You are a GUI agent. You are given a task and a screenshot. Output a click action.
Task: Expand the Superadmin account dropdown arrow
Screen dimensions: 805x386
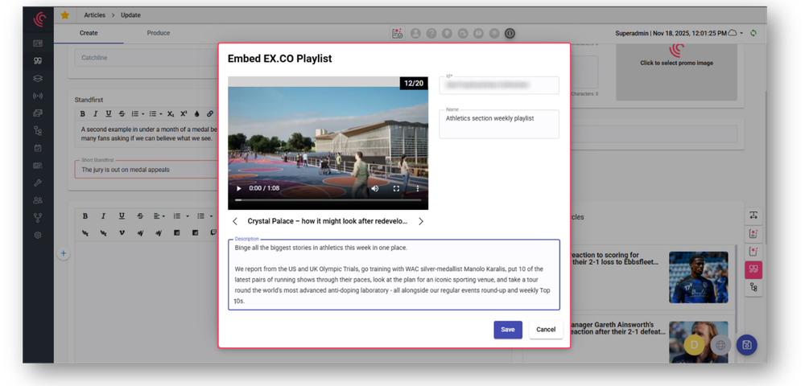click(x=742, y=33)
